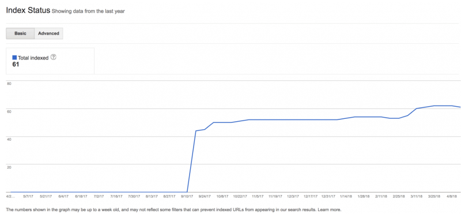Image resolution: width=461 pixels, height=221 pixels.
Task: Click the 9/24/17 date label
Action: [205, 196]
